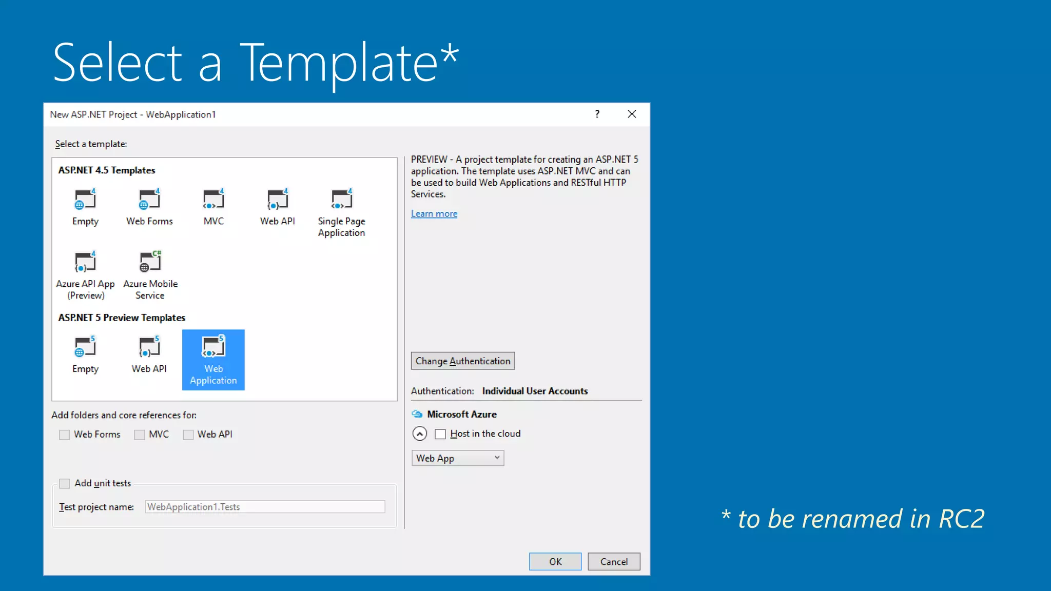This screenshot has height=591, width=1051.
Task: Click the dialog title New ASP.NET Project
Action: [133, 114]
